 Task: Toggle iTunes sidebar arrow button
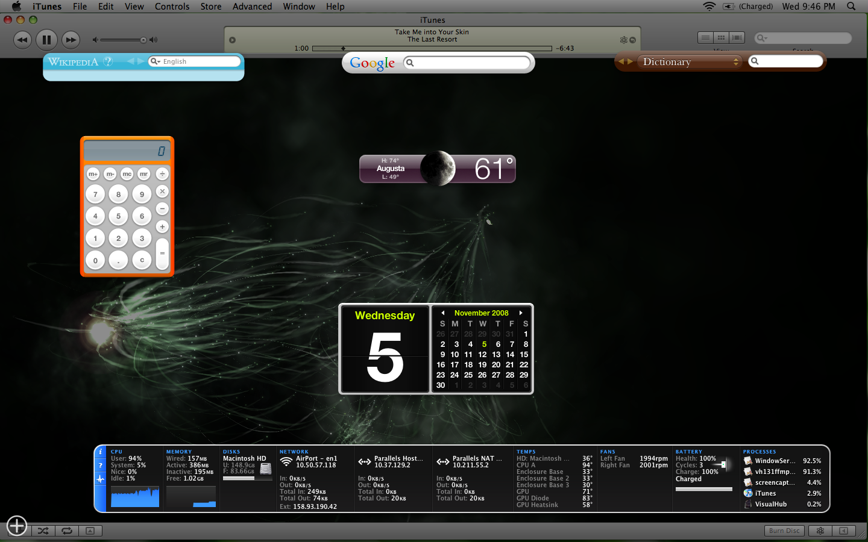[x=844, y=531]
